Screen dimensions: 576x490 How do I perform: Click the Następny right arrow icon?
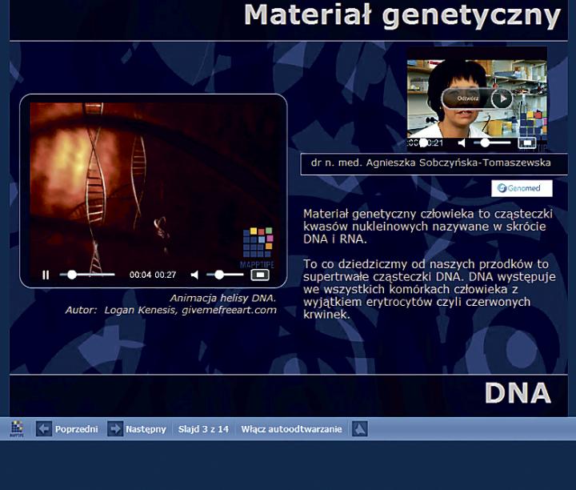[x=114, y=429]
